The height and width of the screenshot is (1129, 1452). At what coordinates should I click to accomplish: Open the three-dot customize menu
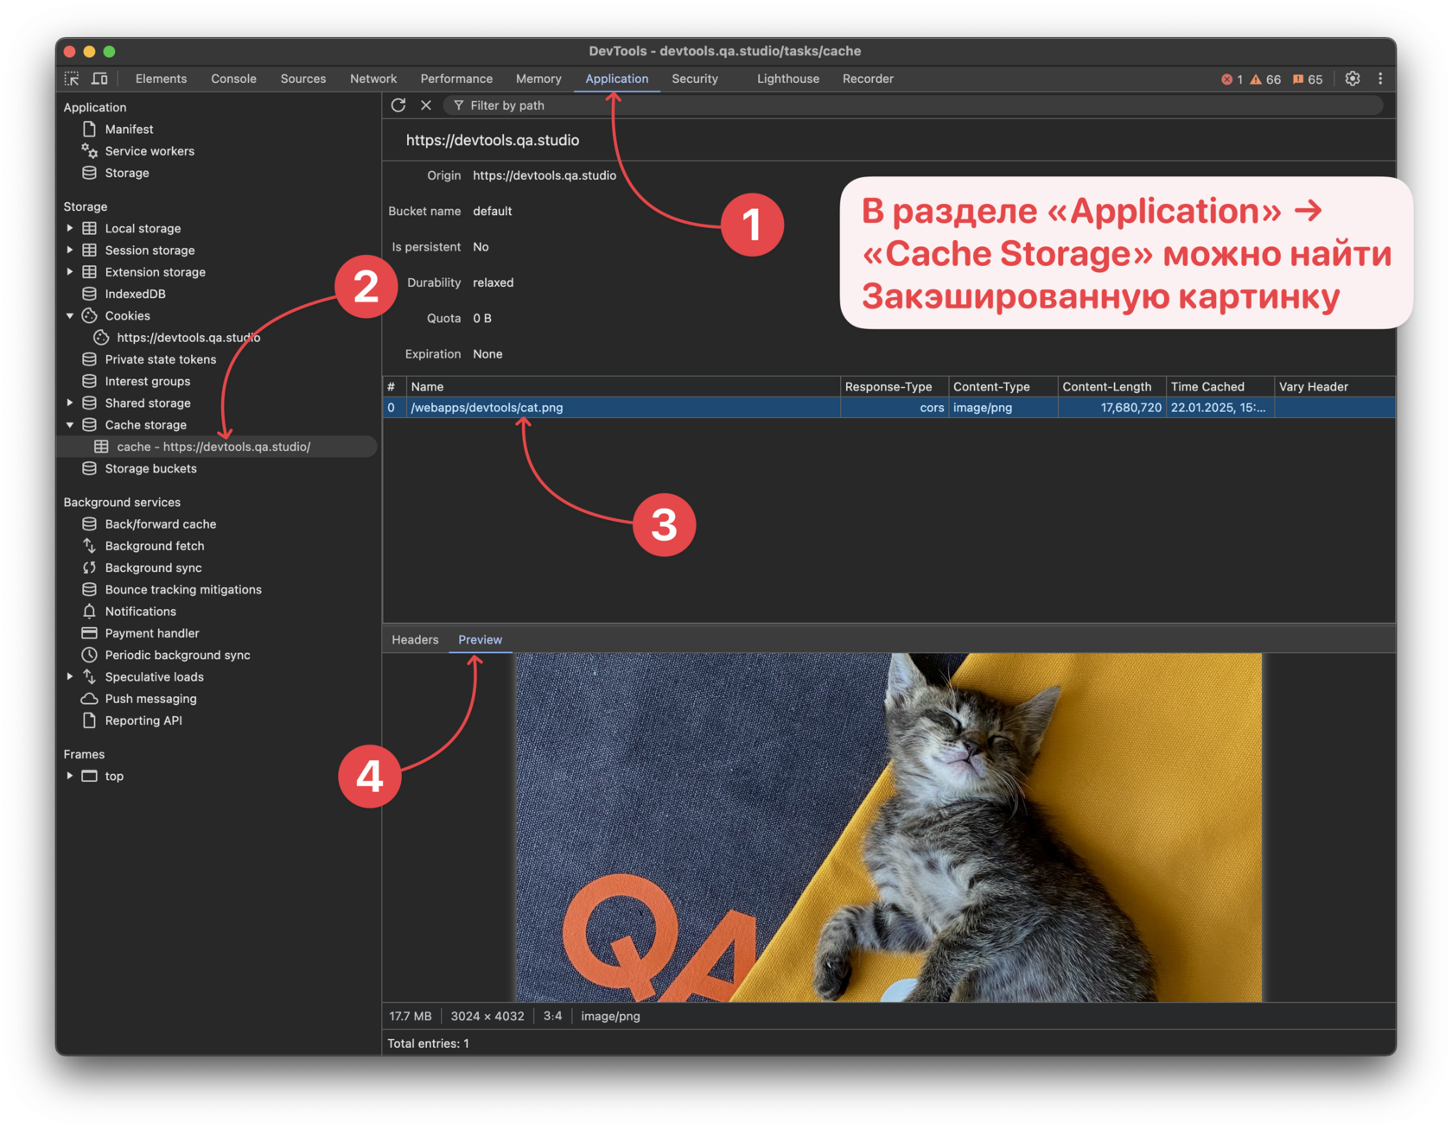(1380, 79)
